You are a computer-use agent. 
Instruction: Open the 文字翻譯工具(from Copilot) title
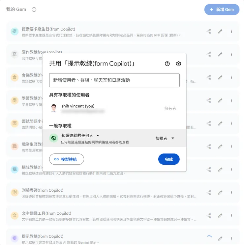(x=46, y=213)
